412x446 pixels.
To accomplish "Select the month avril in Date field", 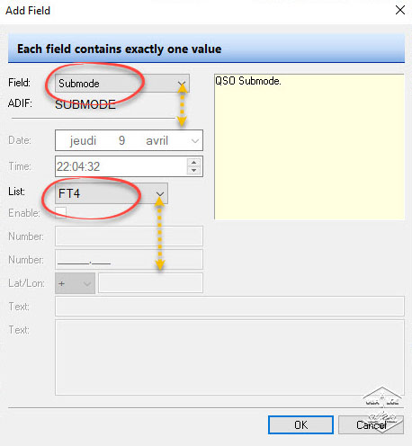I will (157, 140).
